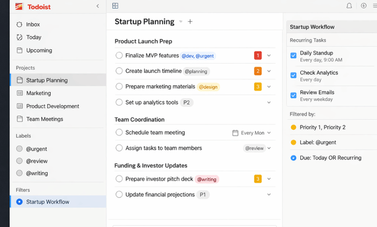The width and height of the screenshot is (377, 227).
Task: Expand Schedule team meeting chevron
Action: 269,132
